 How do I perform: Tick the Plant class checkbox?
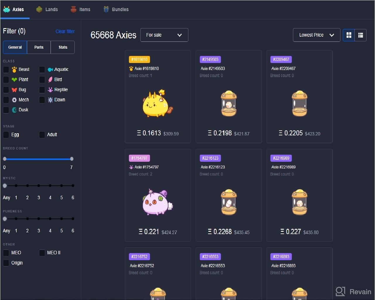coord(6,79)
